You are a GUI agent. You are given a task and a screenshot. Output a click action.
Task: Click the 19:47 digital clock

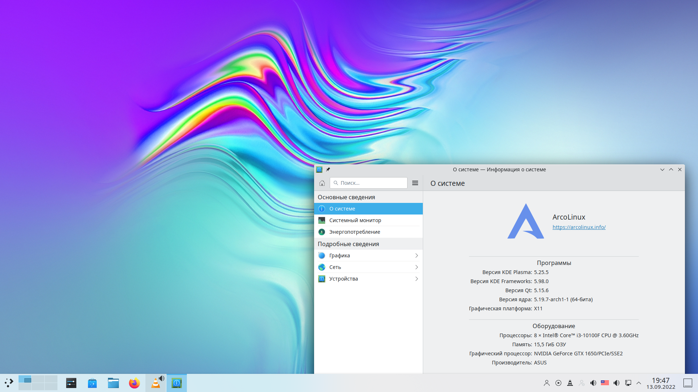tap(661, 380)
